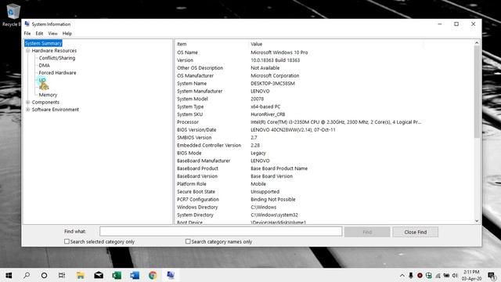Expand the Software Environment node
Screen dimensions: 501x282
tap(28, 110)
